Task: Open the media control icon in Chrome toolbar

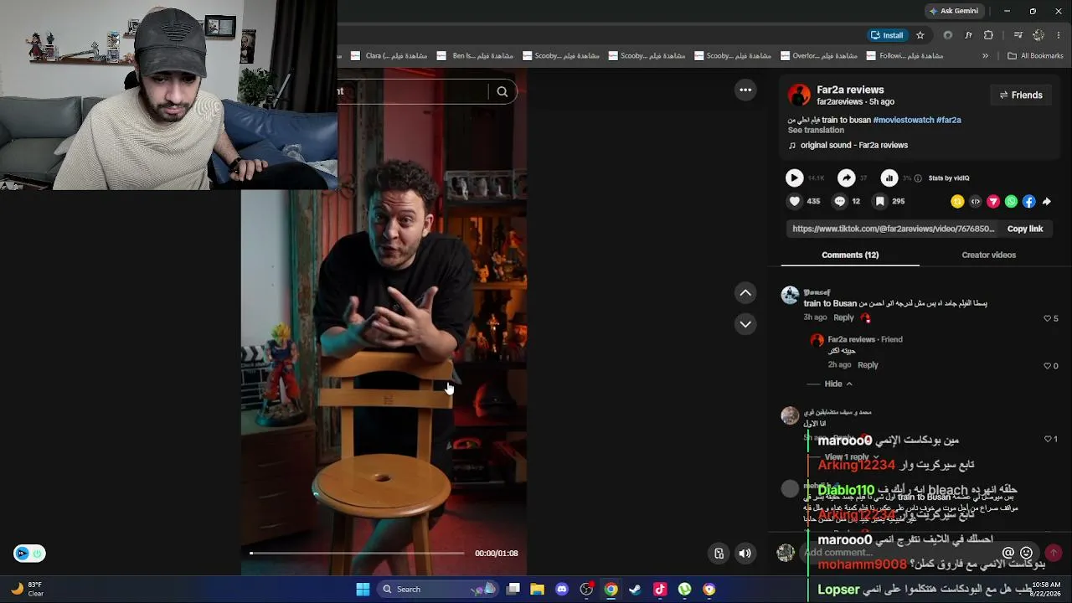Action: (1018, 35)
